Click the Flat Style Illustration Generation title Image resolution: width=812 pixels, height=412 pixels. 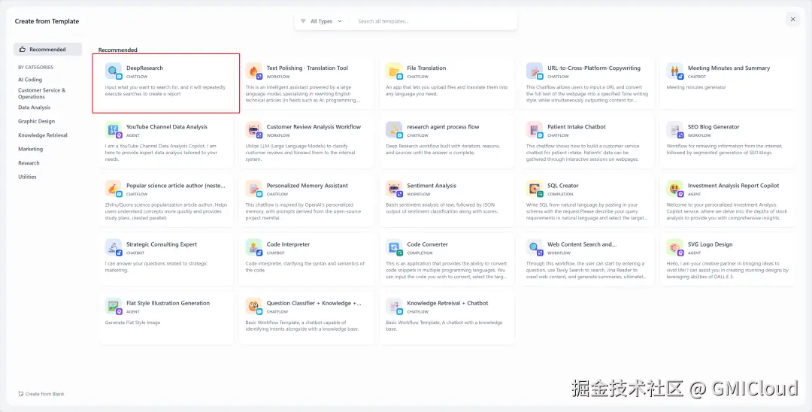[x=168, y=303]
